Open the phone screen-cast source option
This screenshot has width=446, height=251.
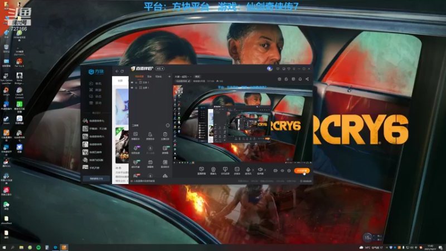(225, 171)
